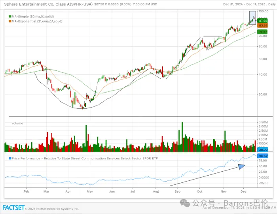Click the $87.50 closing price in the header
Screen dimensions: 277x214
(99, 4)
